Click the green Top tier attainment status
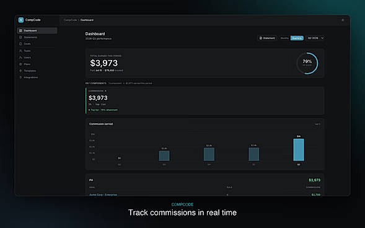 (103, 110)
